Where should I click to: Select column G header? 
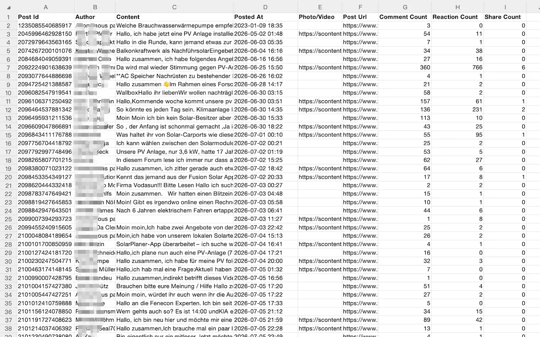tap(405, 7)
